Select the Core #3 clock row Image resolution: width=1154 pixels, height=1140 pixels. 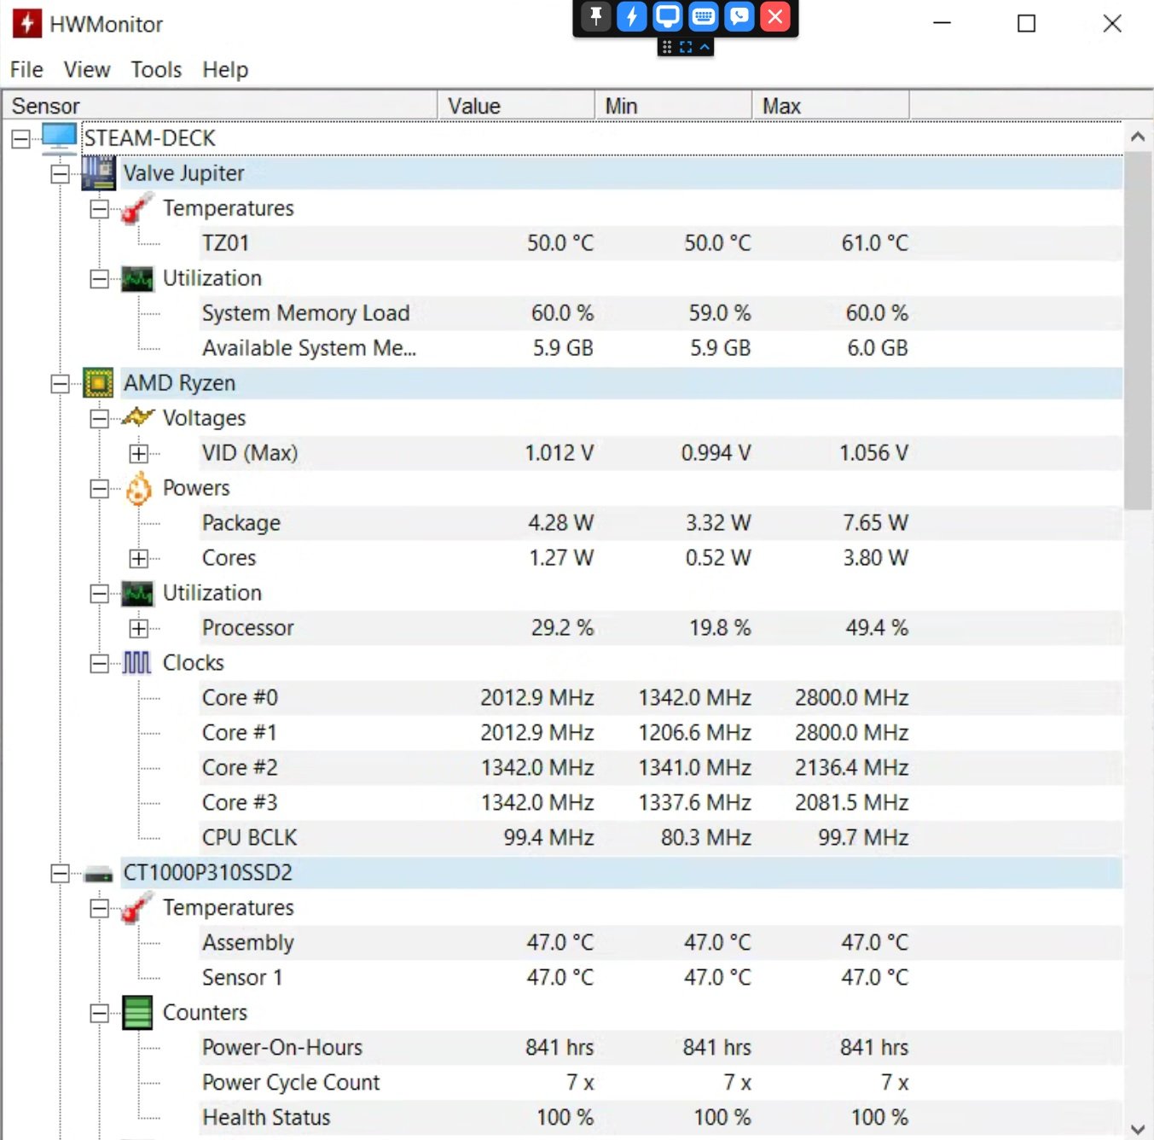coord(661,803)
